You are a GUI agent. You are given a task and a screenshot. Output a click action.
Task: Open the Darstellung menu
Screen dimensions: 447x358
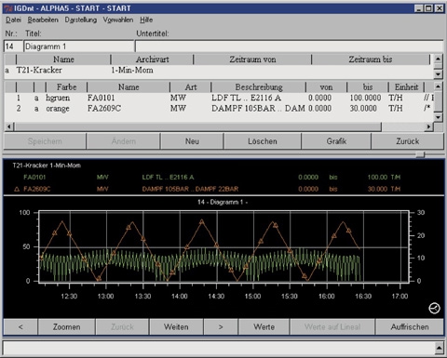81,20
